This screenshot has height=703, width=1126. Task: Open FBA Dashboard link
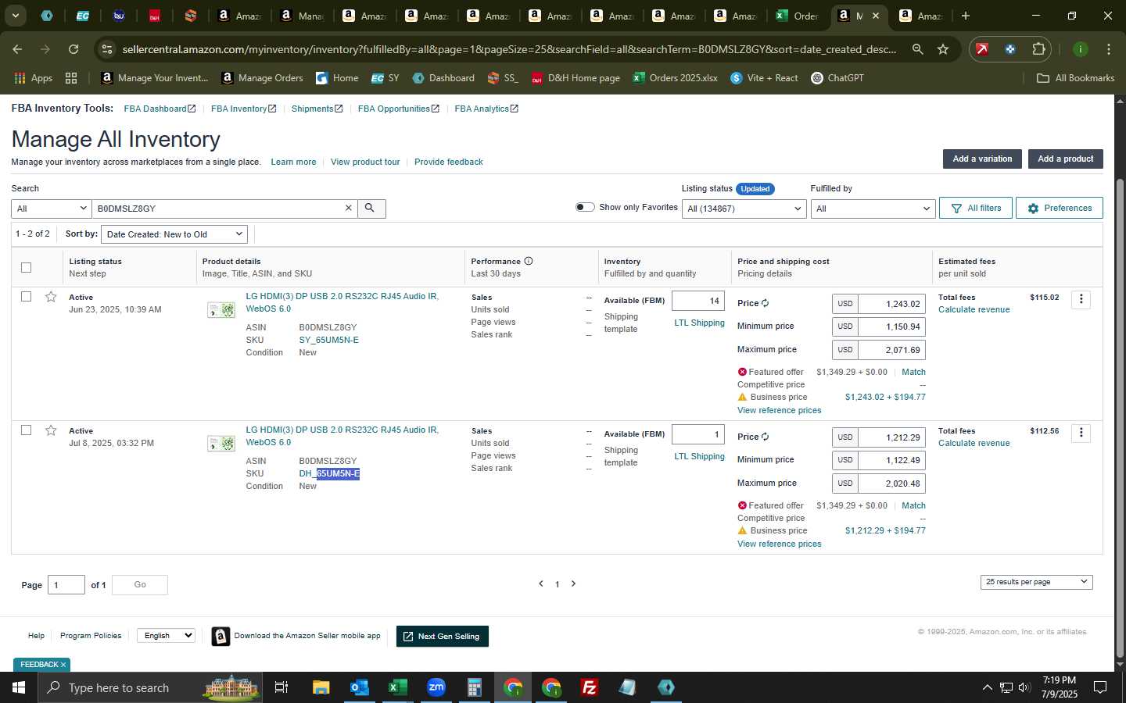pyautogui.click(x=160, y=109)
